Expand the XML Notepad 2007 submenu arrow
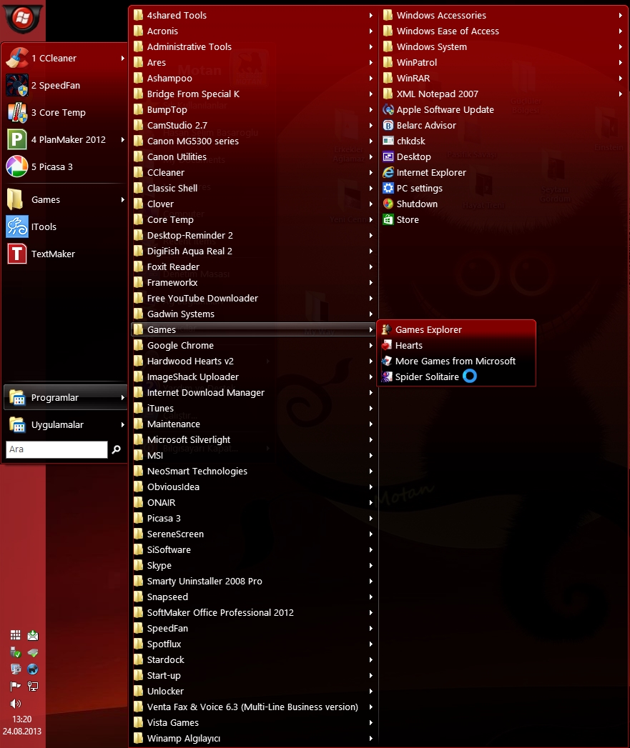Viewport: 630px width, 748px height. [621, 94]
